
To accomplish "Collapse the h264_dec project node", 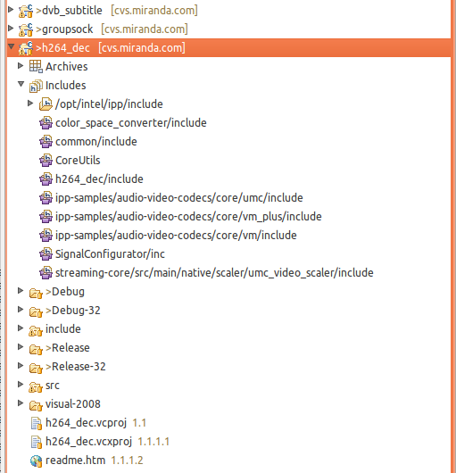I will coord(12,46).
